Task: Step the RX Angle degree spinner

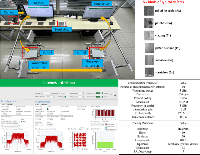Action: [83, 97]
